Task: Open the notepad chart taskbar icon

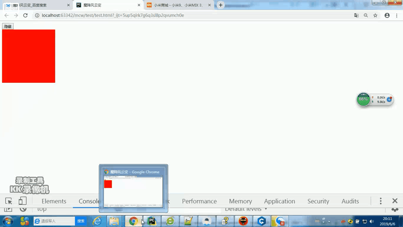Action: (189, 221)
